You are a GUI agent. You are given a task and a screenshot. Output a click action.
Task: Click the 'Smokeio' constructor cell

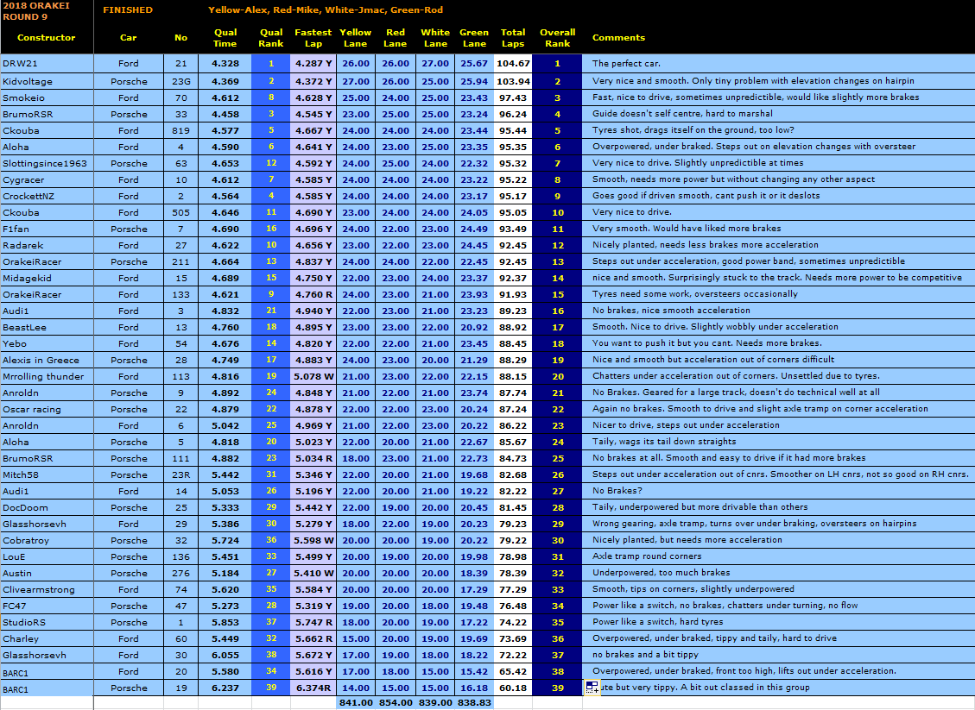[x=47, y=97]
